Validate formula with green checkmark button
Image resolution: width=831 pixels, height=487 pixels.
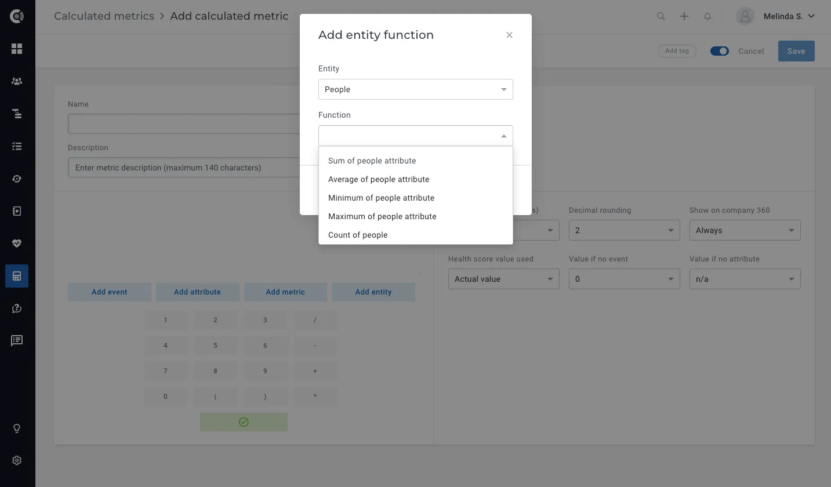[x=244, y=422]
